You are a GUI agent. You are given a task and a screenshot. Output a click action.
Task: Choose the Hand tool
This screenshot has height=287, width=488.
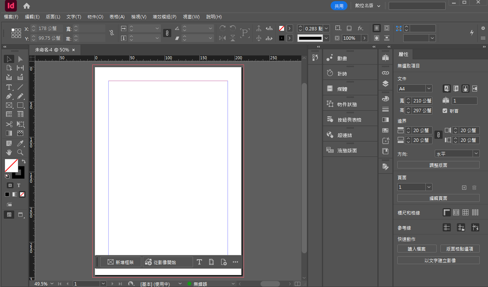(9, 152)
